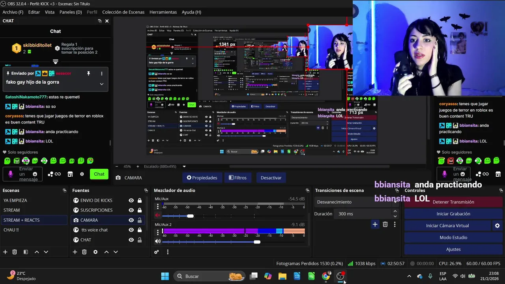Hide the SUSCRIPCIONES source
This screenshot has width=505, height=284.
131,210
